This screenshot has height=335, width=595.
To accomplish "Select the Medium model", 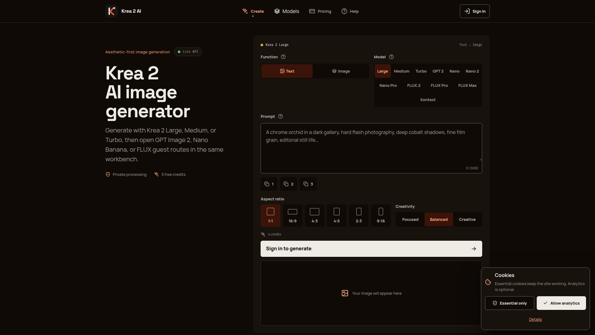I will [x=402, y=71].
